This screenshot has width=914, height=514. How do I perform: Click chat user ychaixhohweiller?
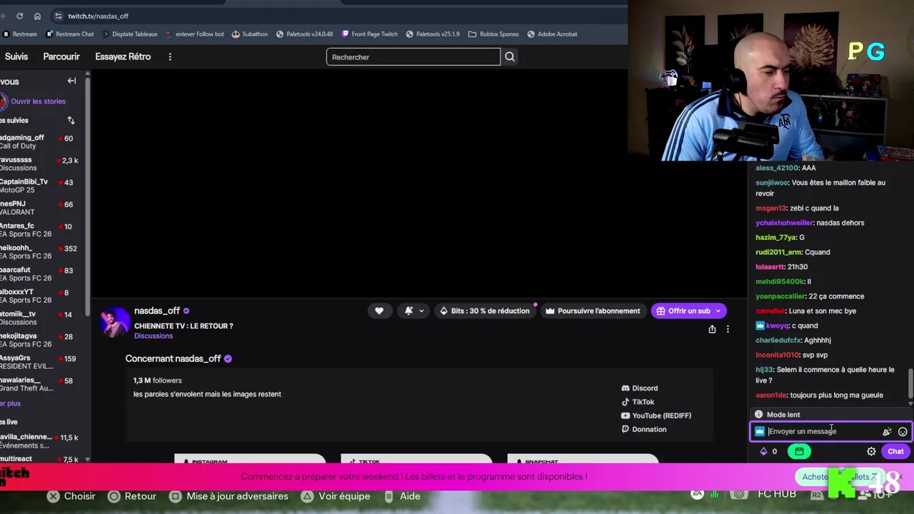pos(784,223)
